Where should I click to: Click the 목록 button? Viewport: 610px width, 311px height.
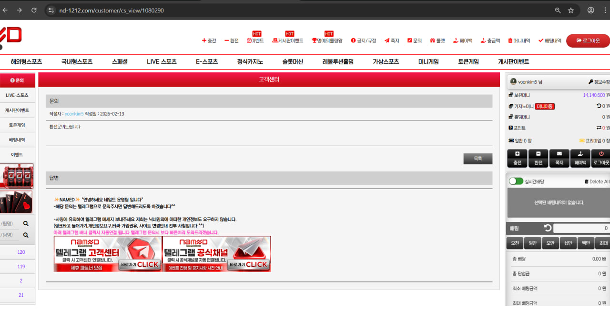coord(478,159)
